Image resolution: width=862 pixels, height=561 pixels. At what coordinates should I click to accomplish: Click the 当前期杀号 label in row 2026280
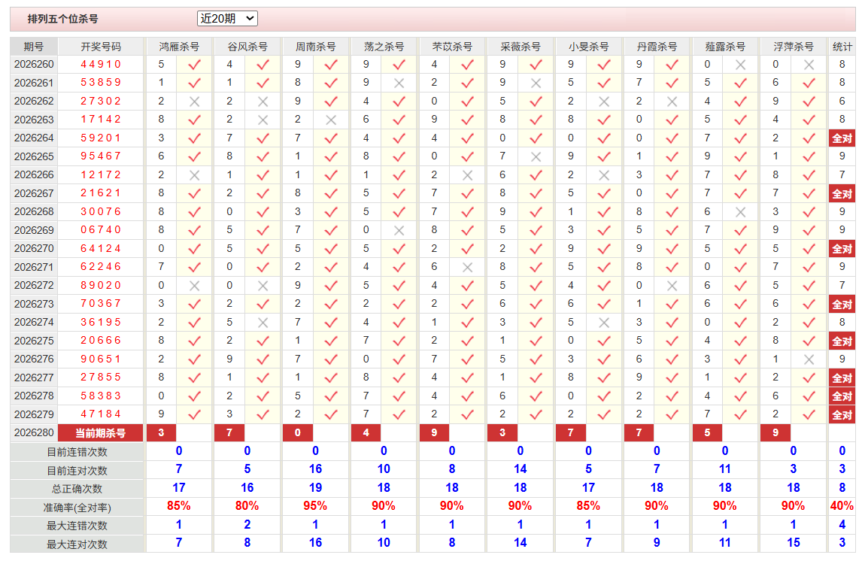tap(101, 433)
